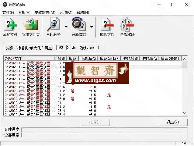Click the MP3Gain app icon in title bar
This screenshot has width=194, height=146.
point(5,5)
